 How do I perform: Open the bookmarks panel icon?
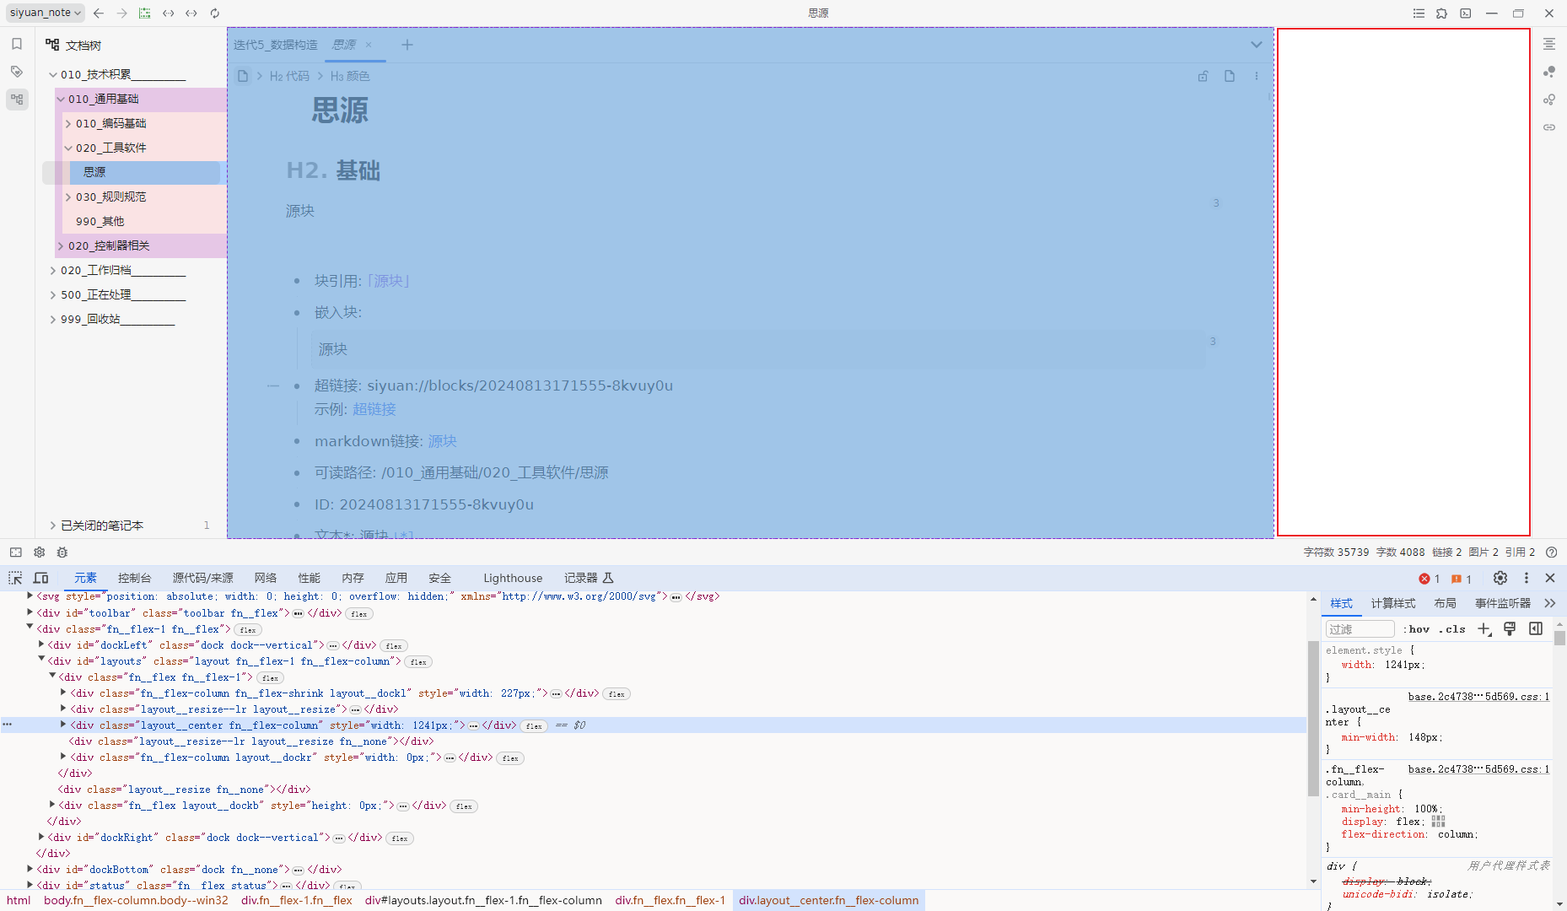pyautogui.click(x=17, y=44)
